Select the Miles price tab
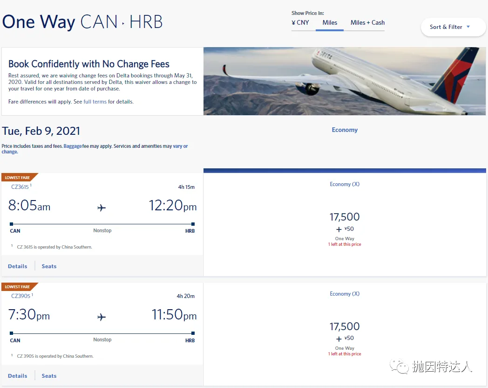 [x=330, y=23]
